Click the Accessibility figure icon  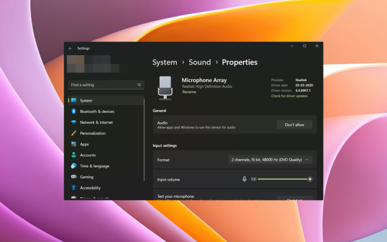[x=74, y=188]
